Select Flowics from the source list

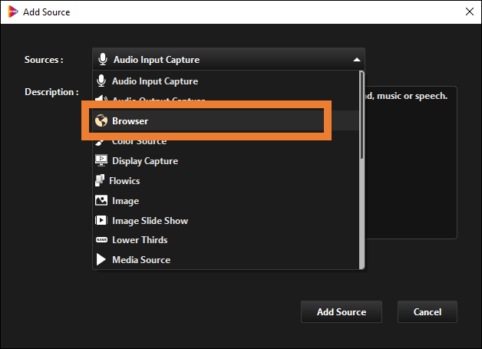click(226, 181)
